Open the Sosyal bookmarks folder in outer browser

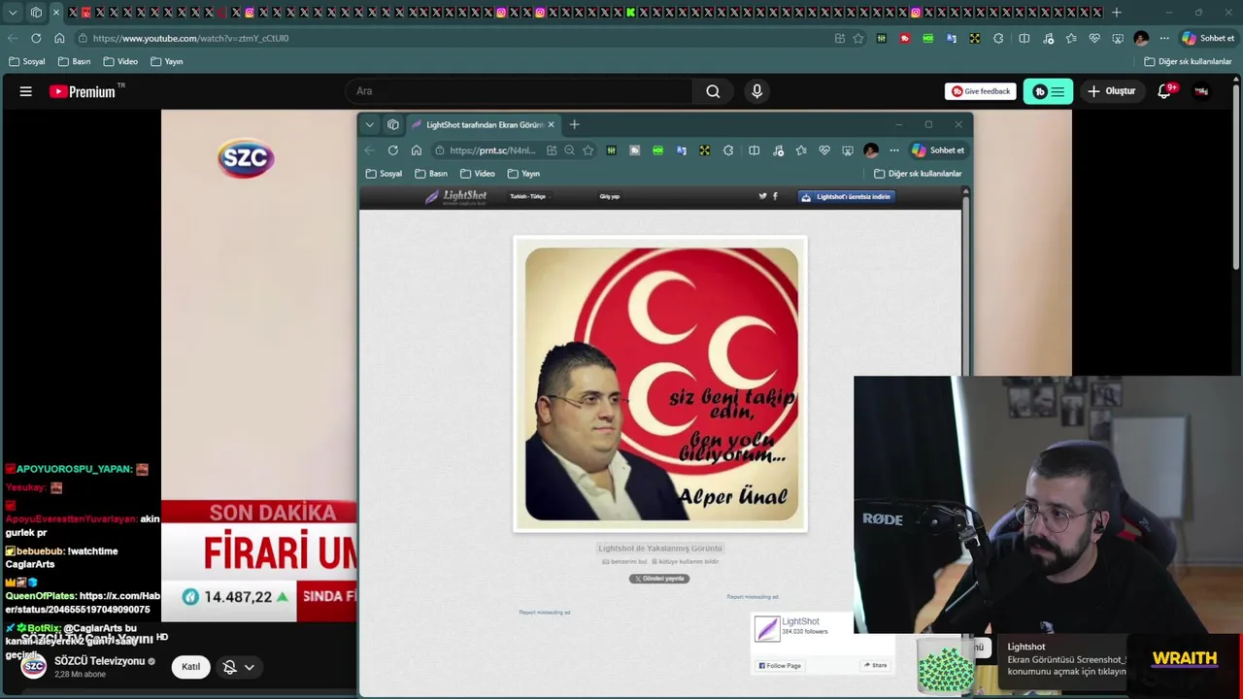[27, 61]
